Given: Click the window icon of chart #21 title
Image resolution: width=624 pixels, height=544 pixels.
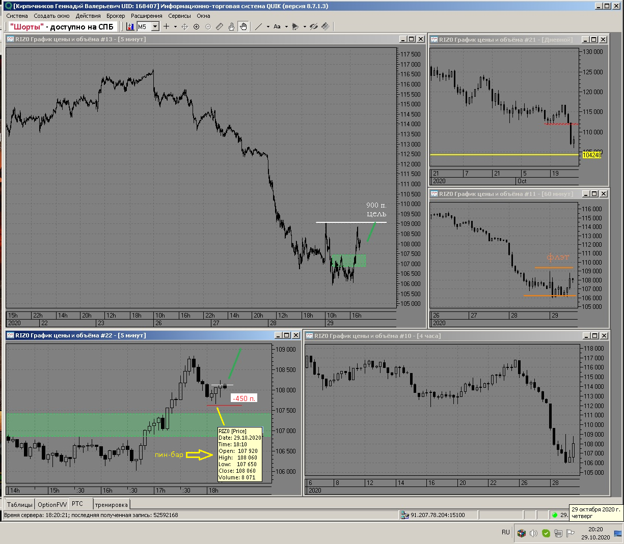Looking at the screenshot, I should click(434, 39).
